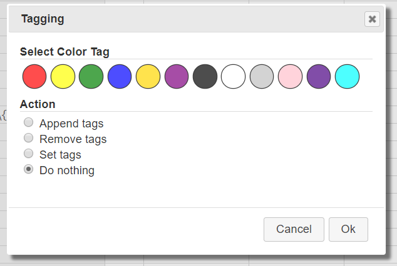Choose the cyan color tag
The height and width of the screenshot is (266, 397).
point(348,76)
